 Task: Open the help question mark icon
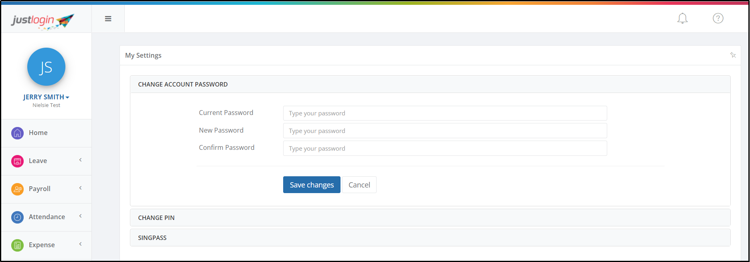[x=718, y=18]
